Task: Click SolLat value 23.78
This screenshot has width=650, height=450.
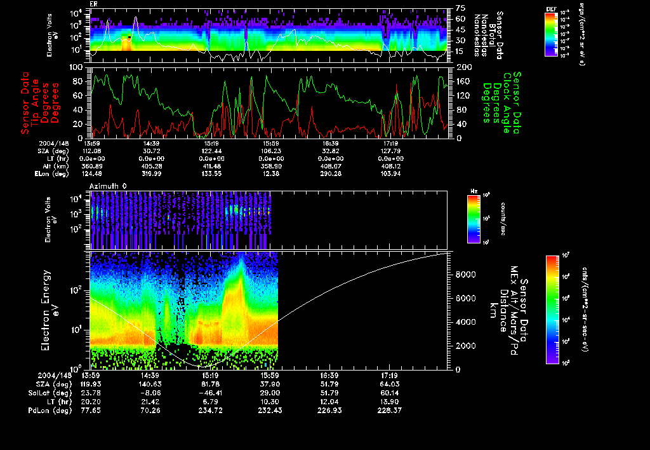Action: pos(90,393)
